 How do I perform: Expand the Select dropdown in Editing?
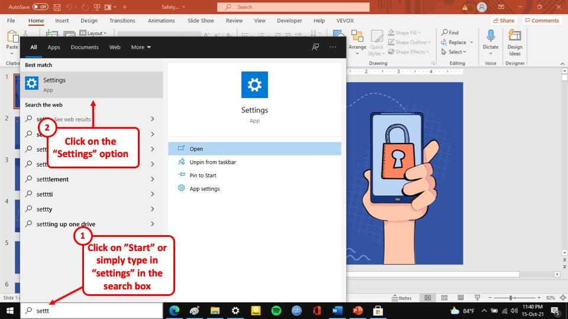(457, 52)
